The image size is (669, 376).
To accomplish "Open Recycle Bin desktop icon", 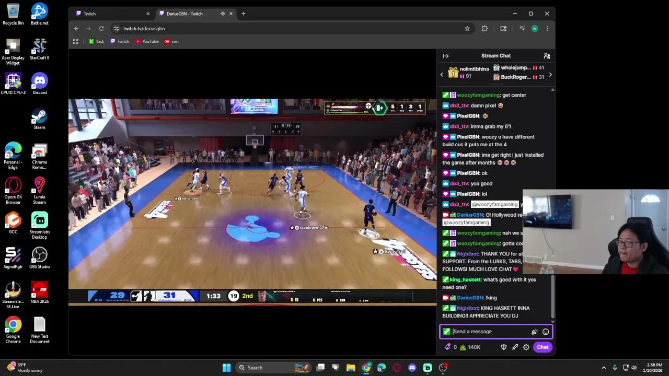I will [13, 14].
